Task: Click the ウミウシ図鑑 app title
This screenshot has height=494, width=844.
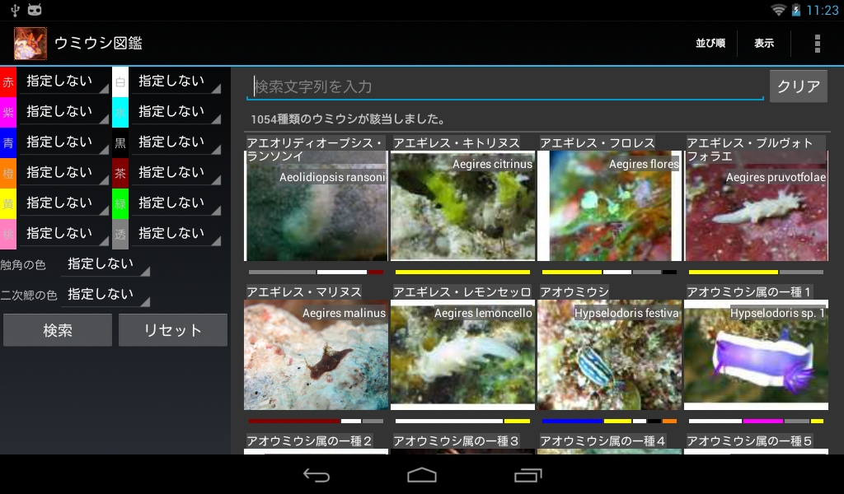Action: pyautogui.click(x=99, y=43)
